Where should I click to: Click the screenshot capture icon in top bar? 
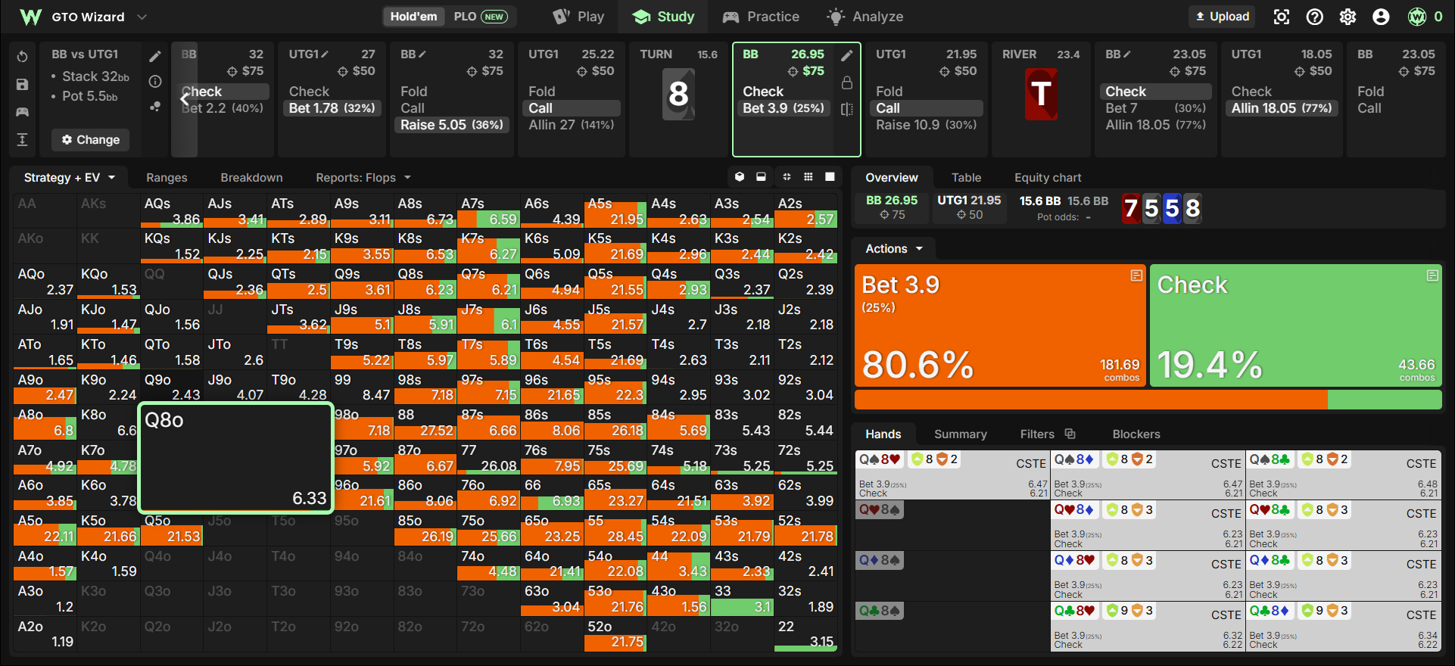pyautogui.click(x=1282, y=17)
